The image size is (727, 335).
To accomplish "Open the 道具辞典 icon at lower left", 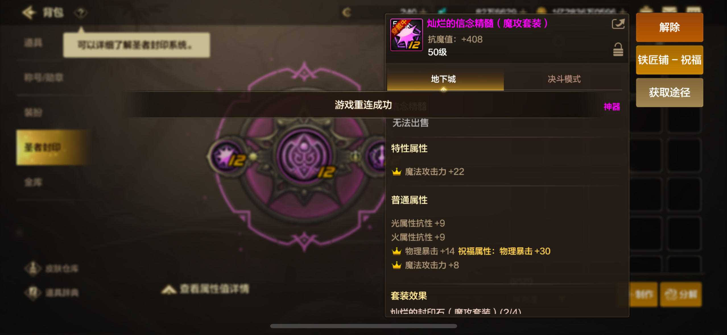I will coord(33,293).
